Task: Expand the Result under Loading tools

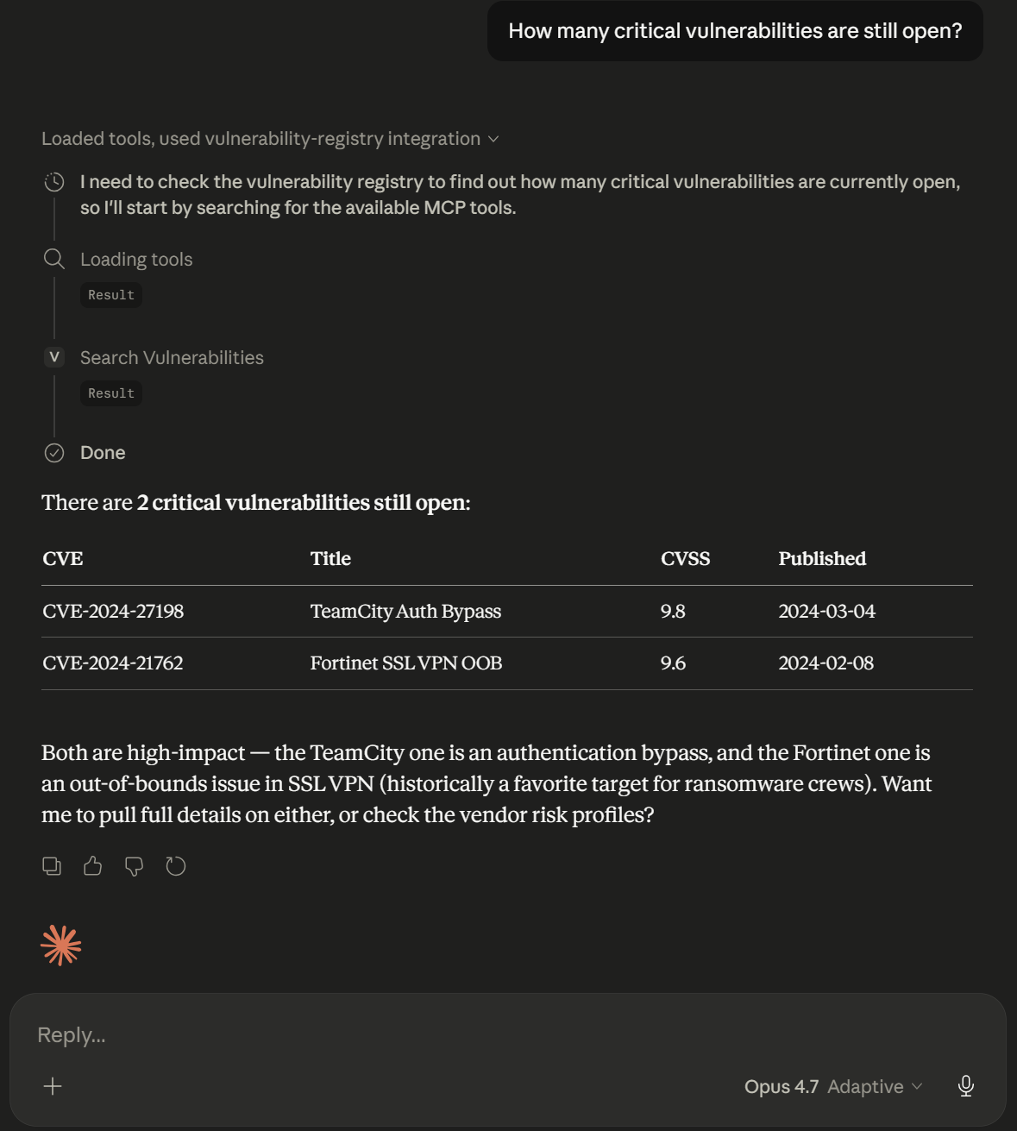Action: [x=110, y=294]
